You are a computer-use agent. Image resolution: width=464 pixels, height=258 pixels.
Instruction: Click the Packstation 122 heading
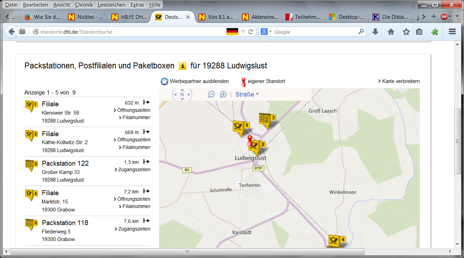coord(65,163)
